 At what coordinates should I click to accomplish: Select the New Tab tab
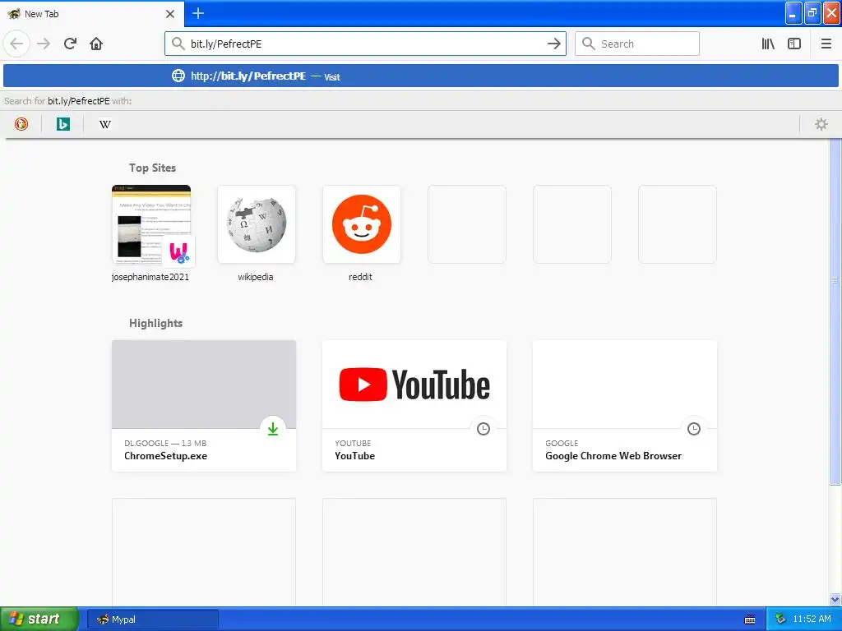pos(92,14)
